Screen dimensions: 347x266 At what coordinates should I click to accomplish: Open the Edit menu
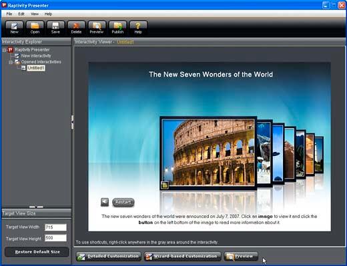click(21, 14)
